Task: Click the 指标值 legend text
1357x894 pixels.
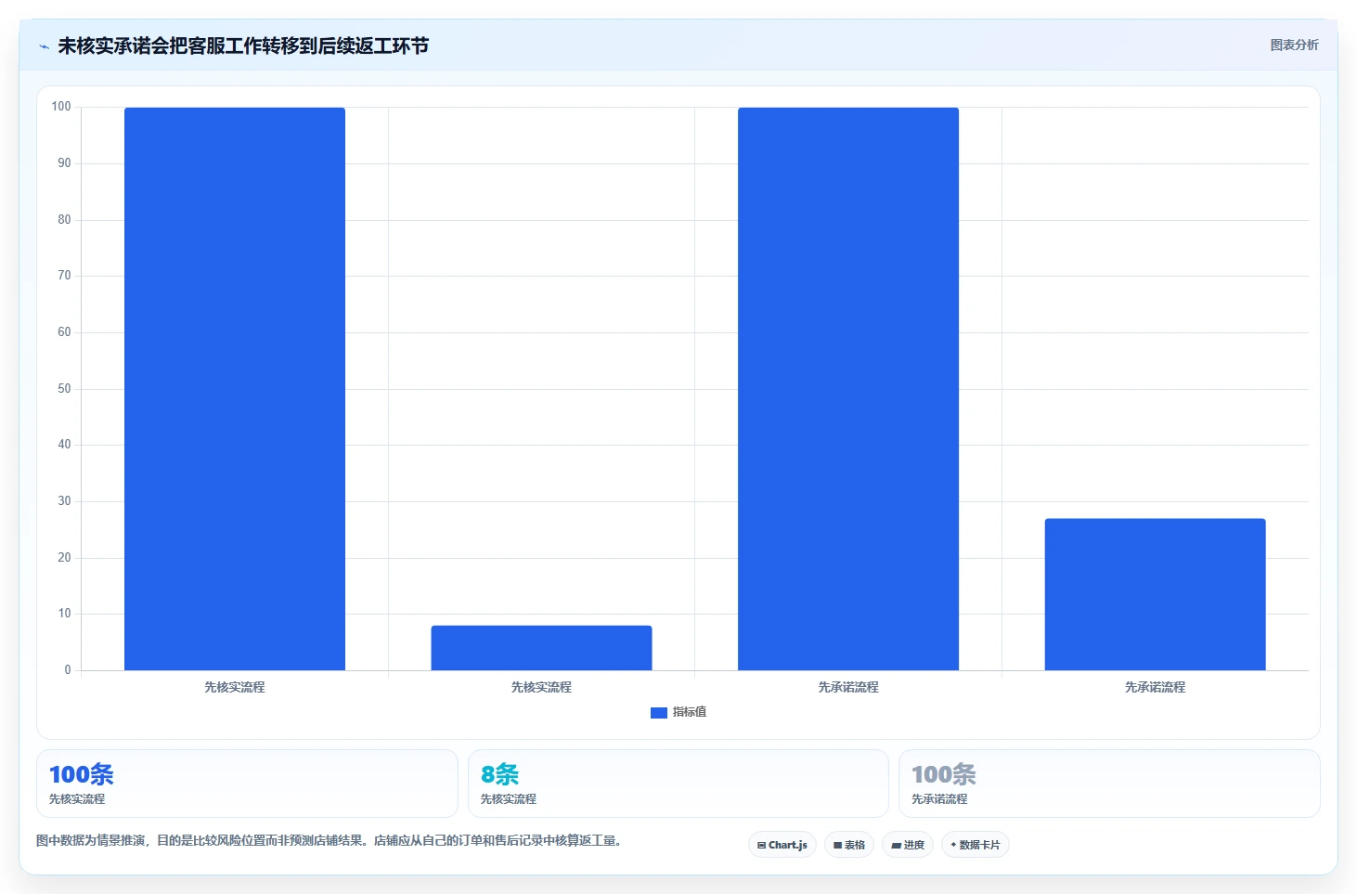Action: [x=690, y=712]
